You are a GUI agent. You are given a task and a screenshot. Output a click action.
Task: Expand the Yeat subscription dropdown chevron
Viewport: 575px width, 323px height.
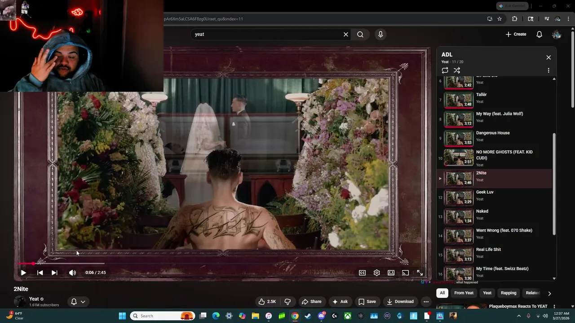pos(83,301)
